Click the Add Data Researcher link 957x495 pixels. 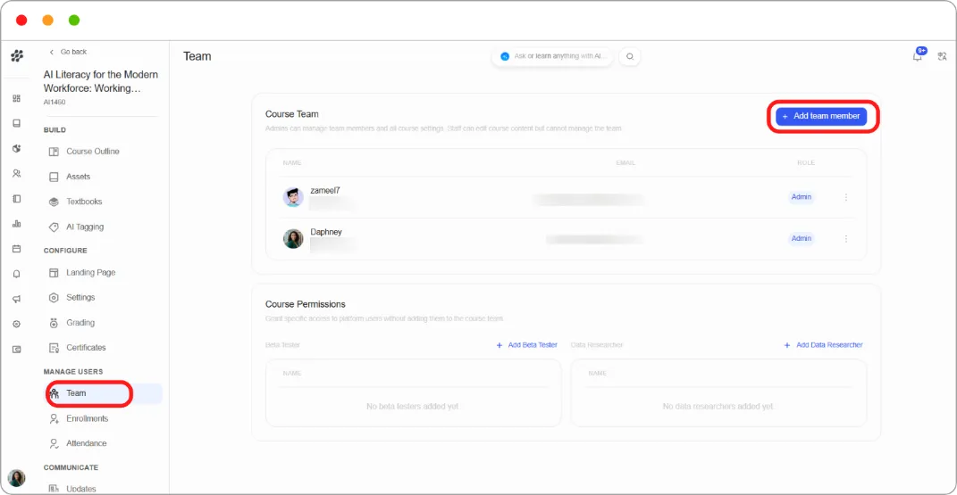(x=823, y=345)
